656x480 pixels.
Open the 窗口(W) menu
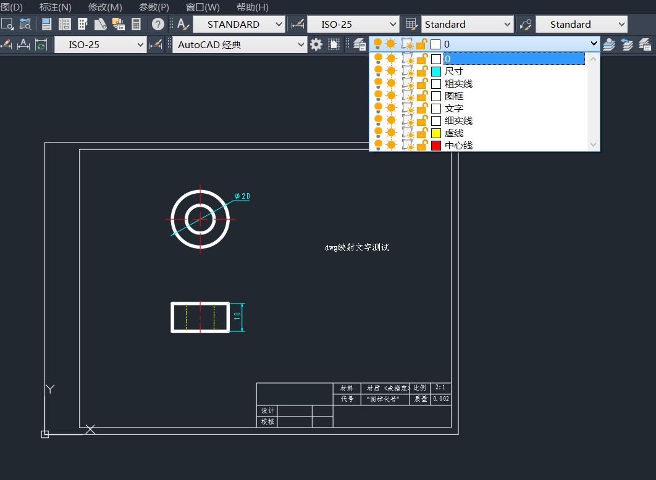pyautogui.click(x=201, y=7)
